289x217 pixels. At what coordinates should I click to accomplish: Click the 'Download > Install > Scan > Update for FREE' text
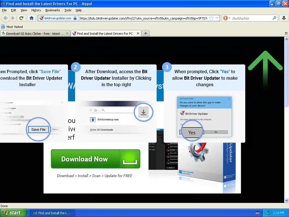point(95,176)
